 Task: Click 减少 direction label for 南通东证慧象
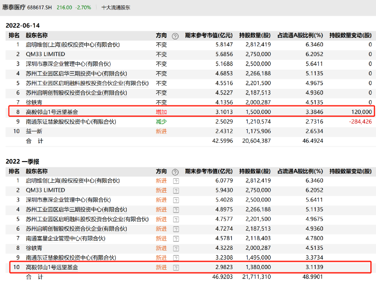[162, 122]
